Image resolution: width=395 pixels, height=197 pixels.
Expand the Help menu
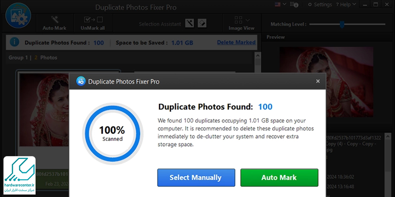coord(346,4)
